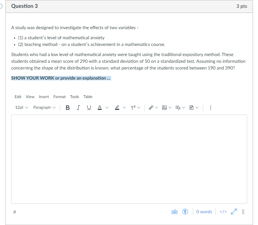Apply the text color A button
Image resolution: width=258 pixels, height=225 pixels.
100,108
